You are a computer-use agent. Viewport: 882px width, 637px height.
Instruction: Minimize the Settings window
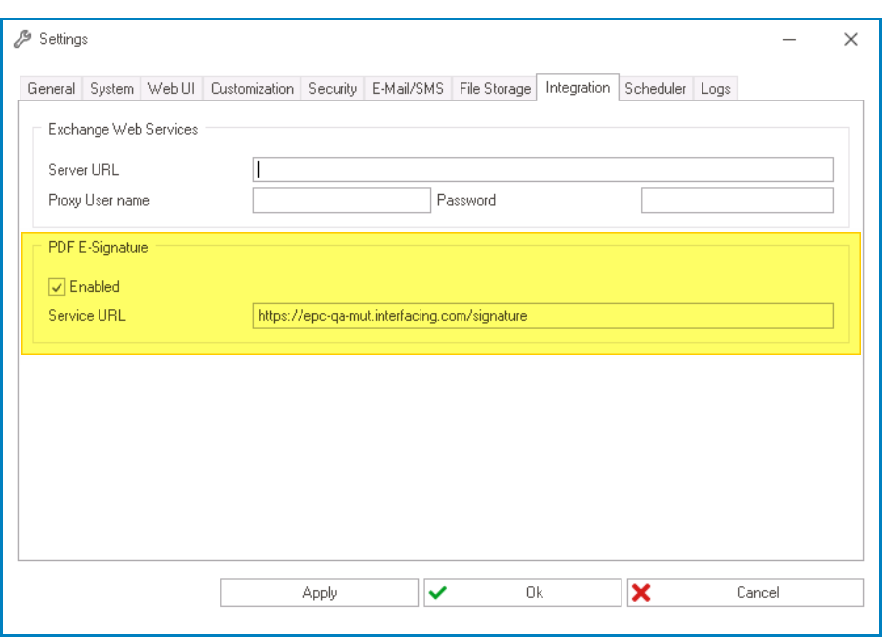point(789,39)
